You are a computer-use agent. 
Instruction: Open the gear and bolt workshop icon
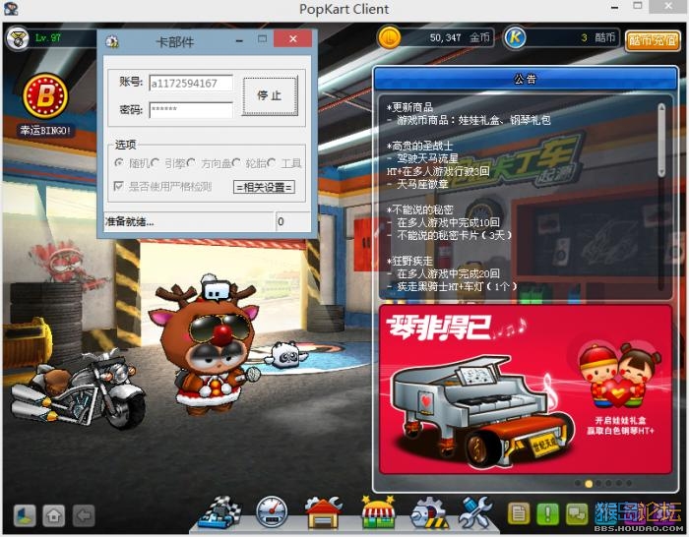click(428, 512)
